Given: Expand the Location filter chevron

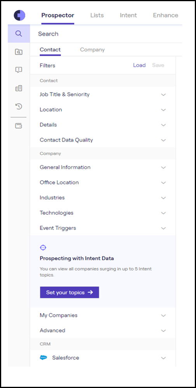Looking at the screenshot, I should (163, 110).
